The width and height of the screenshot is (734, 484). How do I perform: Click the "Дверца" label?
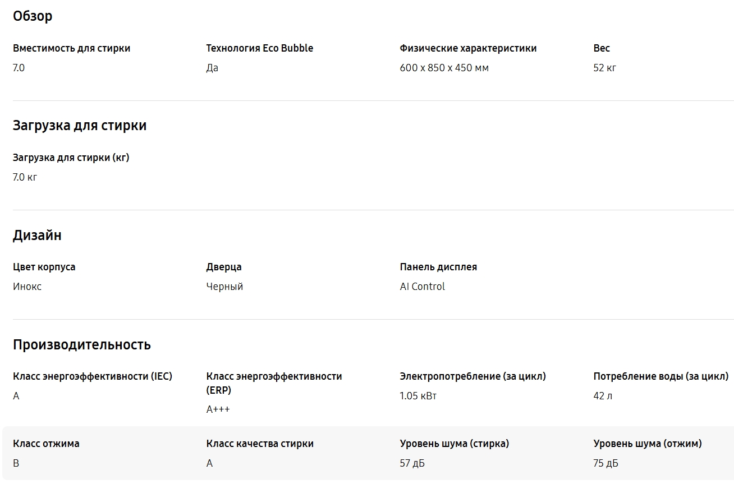coord(224,267)
